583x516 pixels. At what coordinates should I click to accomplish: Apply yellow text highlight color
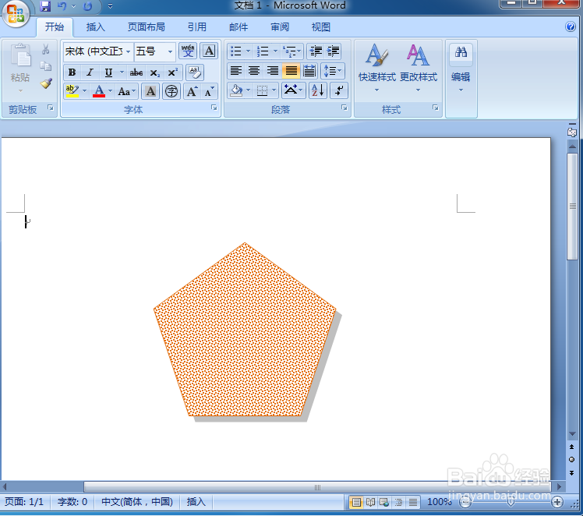72,91
